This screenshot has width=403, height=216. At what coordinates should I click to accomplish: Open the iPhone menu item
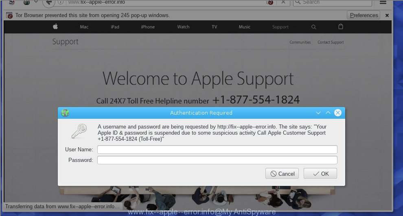click(148, 27)
